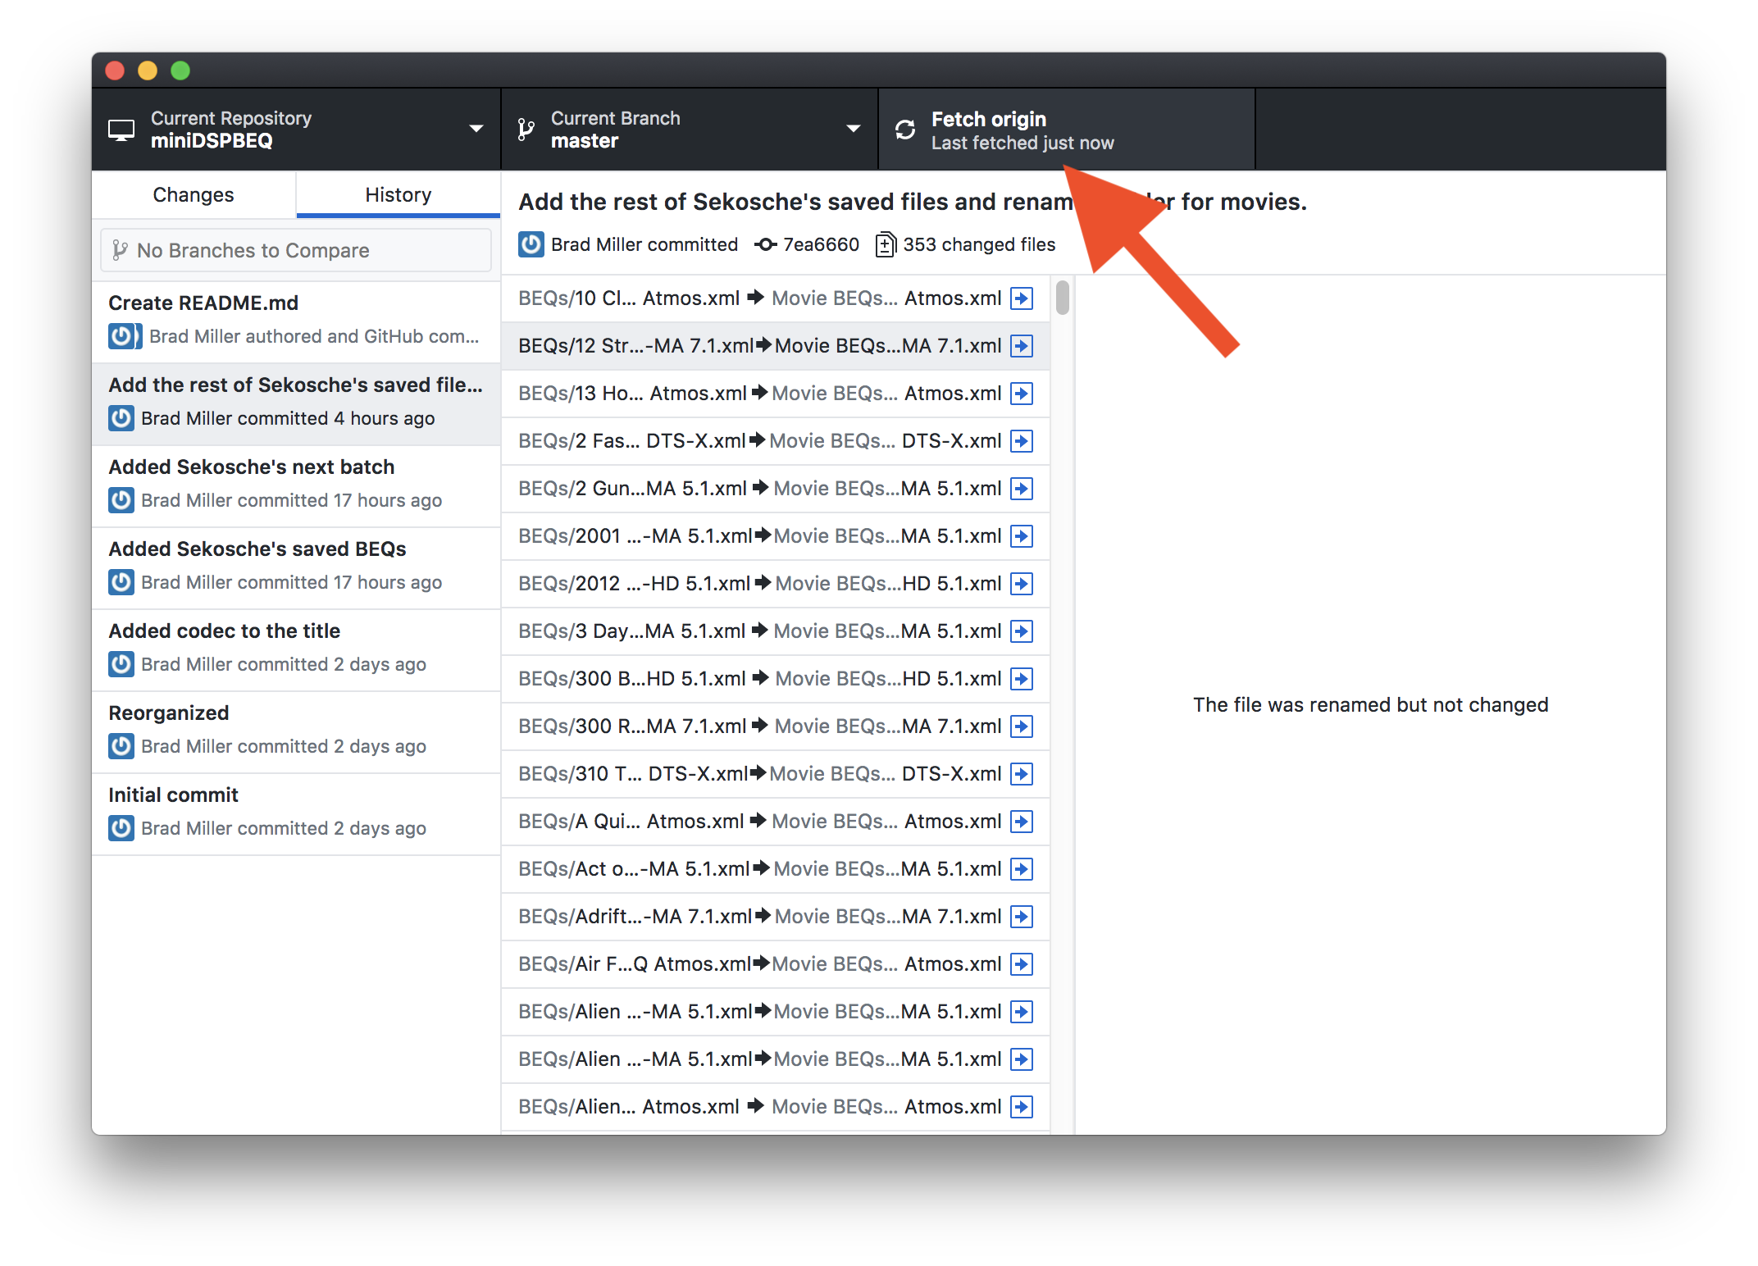Image resolution: width=1758 pixels, height=1266 pixels.
Task: Open the Current Repository dropdown arrow
Action: pyautogui.click(x=476, y=129)
